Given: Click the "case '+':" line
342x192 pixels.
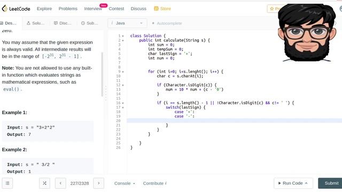Looking at the screenshot, I should pos(184,112).
